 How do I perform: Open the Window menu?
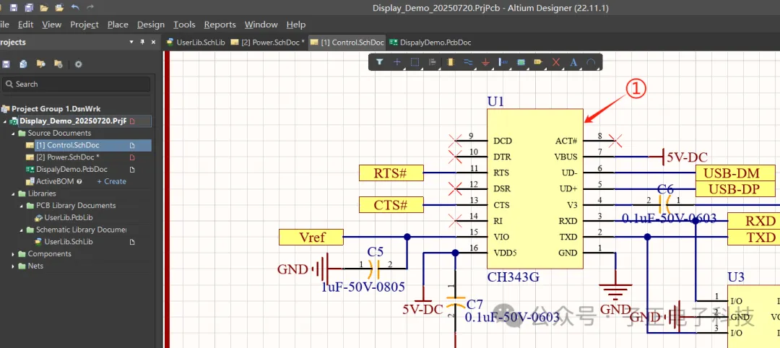coord(261,25)
